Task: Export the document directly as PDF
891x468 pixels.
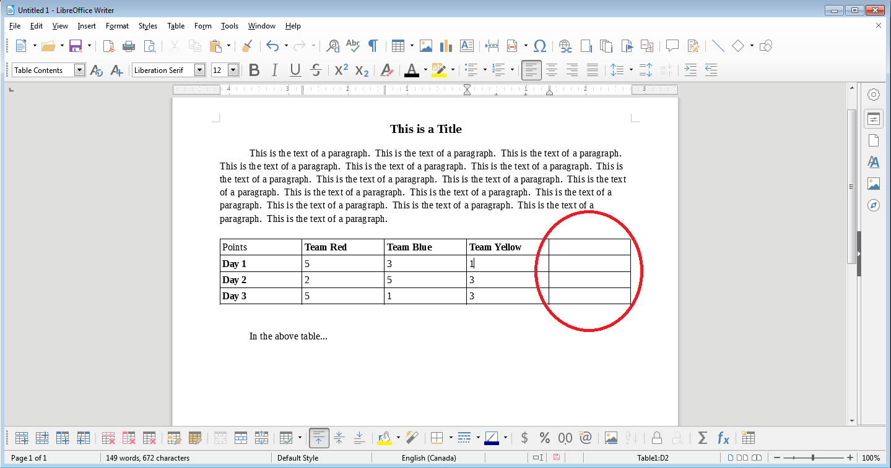Action: 108,46
